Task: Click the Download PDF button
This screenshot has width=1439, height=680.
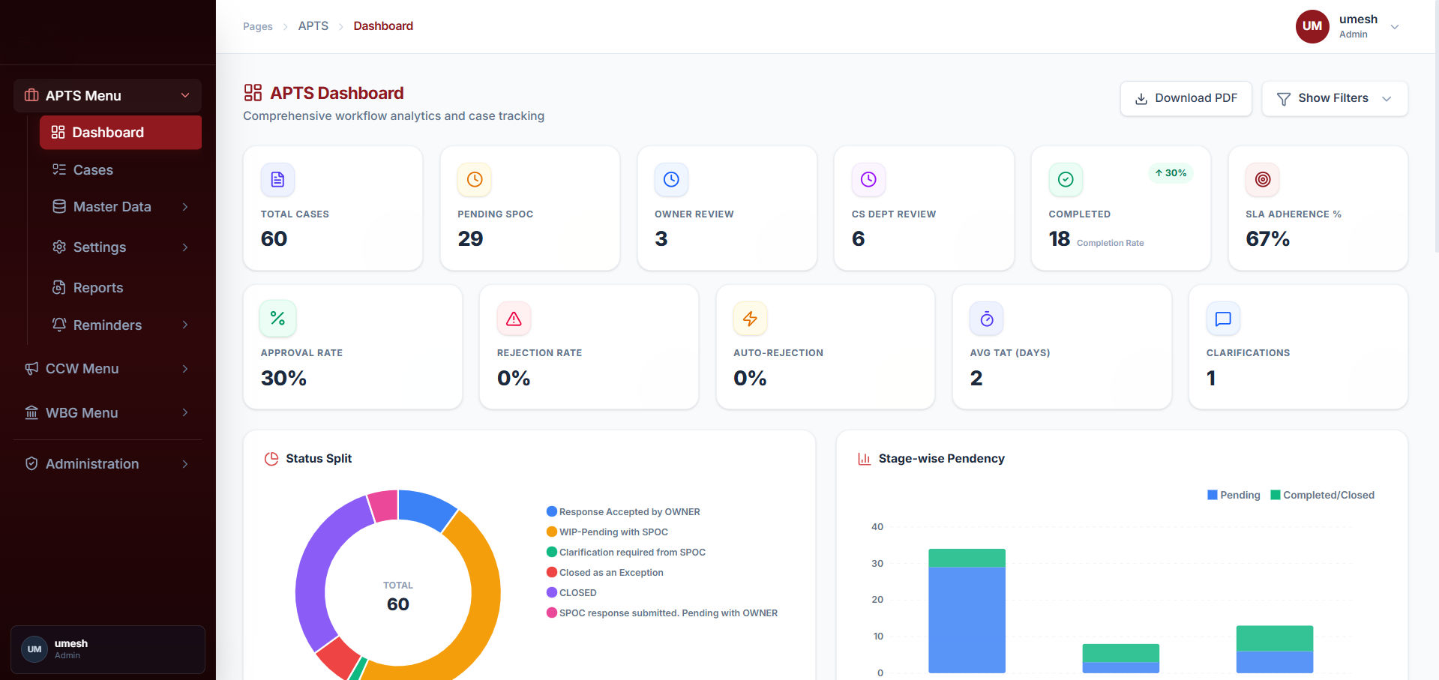Action: pos(1186,98)
